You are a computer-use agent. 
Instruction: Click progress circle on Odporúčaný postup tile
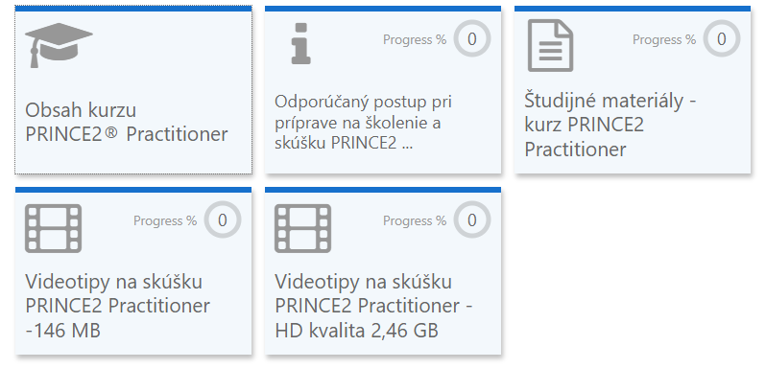[x=472, y=38]
